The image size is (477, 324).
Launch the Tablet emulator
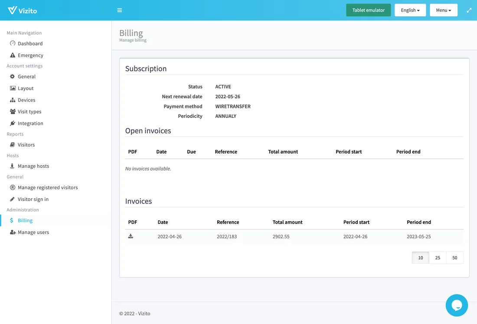click(368, 10)
